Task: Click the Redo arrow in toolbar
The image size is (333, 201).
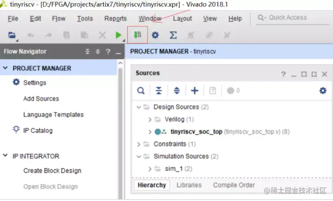Action: (48, 35)
